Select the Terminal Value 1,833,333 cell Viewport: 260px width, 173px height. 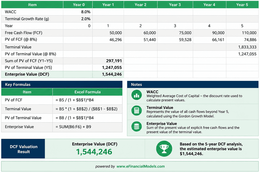tap(242, 47)
